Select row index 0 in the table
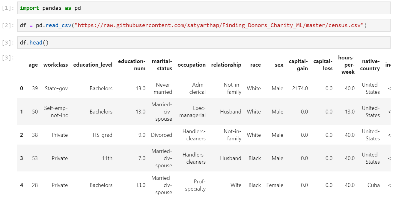This screenshot has width=396, height=201. [x=21, y=88]
